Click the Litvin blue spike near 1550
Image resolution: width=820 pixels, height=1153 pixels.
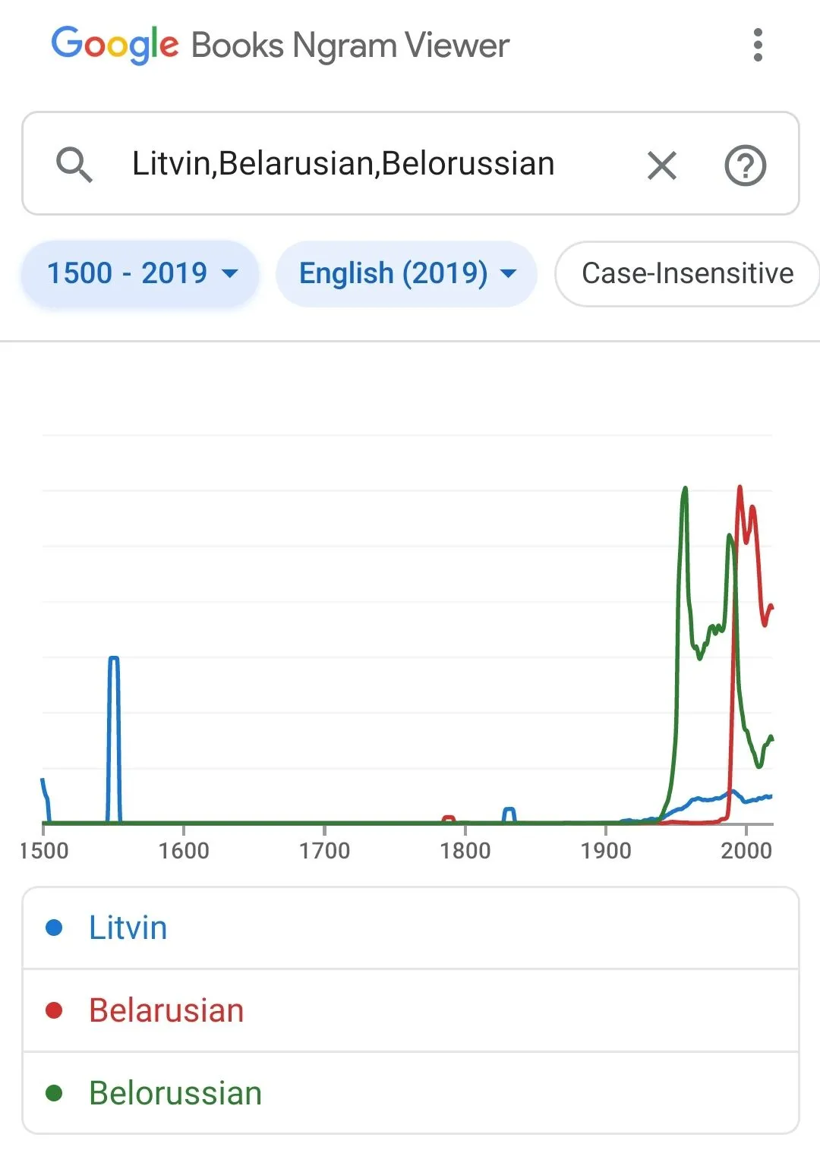click(x=114, y=659)
